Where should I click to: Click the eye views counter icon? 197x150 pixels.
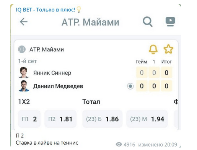119,145
